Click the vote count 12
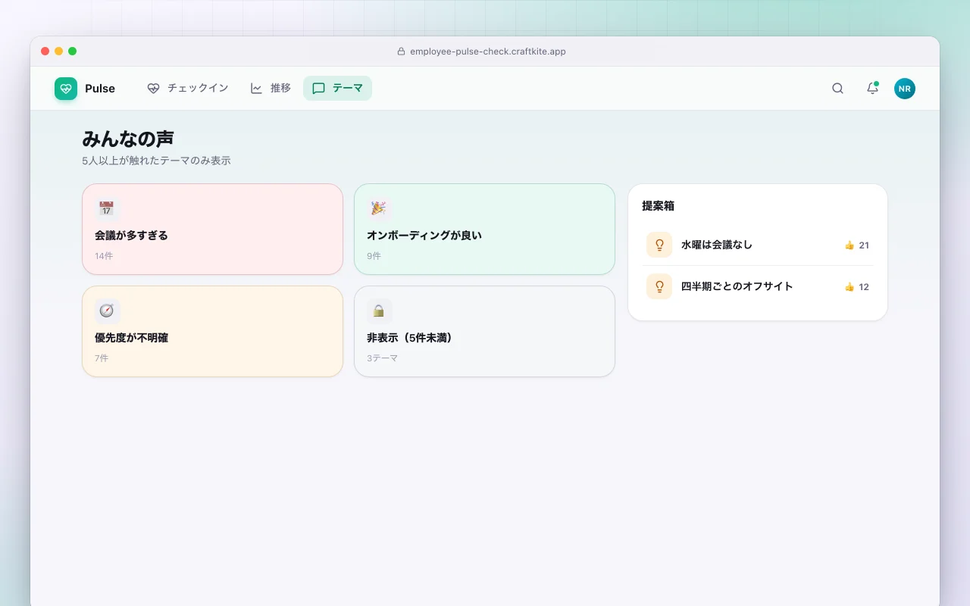The height and width of the screenshot is (606, 970). 864,287
